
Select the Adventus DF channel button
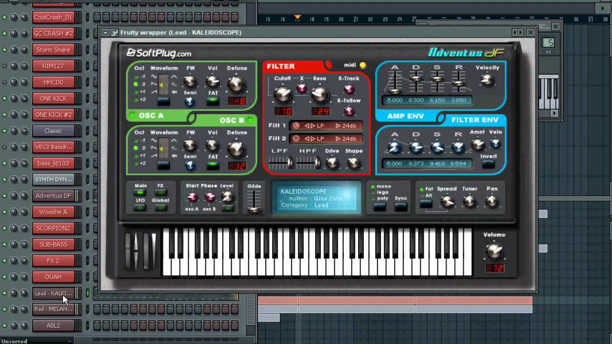pos(53,195)
